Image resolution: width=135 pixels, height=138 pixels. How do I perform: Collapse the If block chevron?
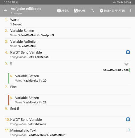(126, 64)
